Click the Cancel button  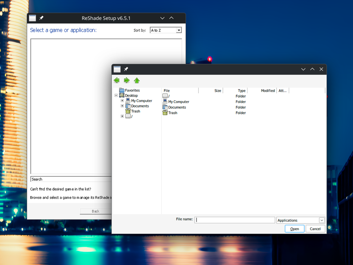tap(315, 229)
